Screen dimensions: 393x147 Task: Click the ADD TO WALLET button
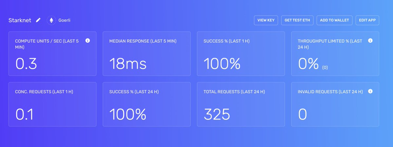point(334,20)
